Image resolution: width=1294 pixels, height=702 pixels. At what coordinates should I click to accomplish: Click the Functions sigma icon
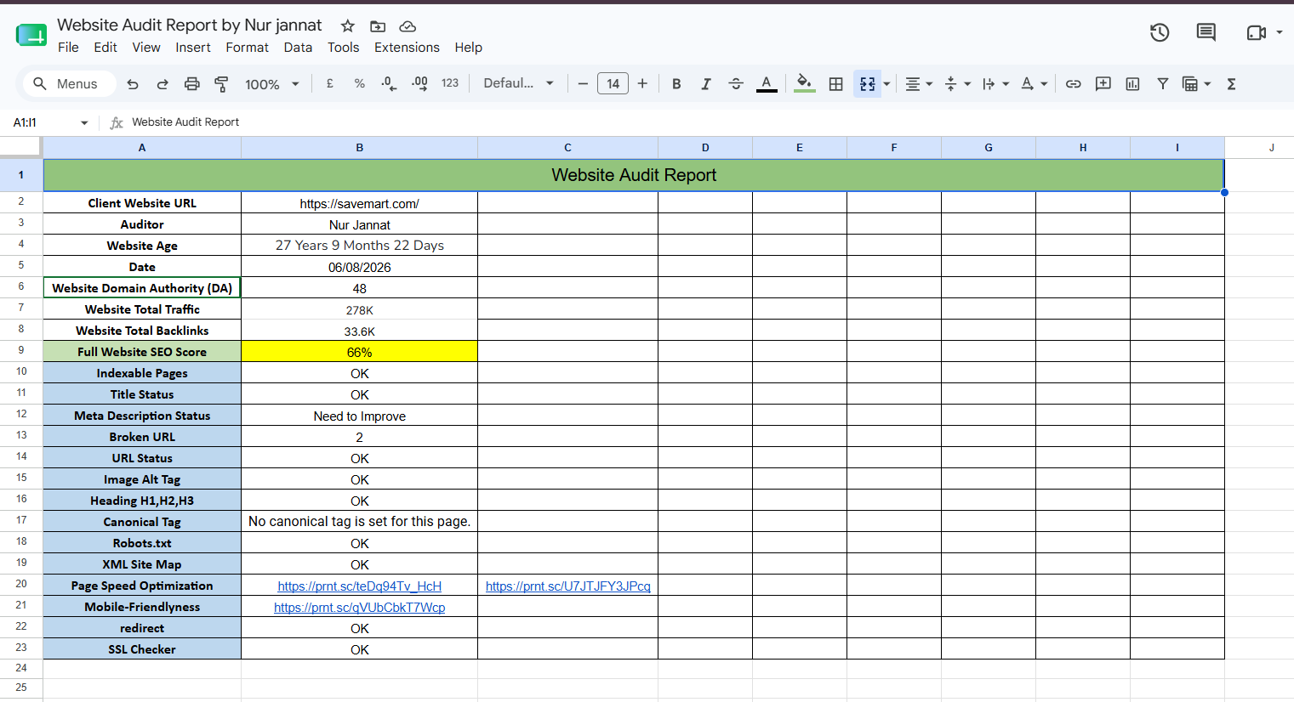point(1231,83)
